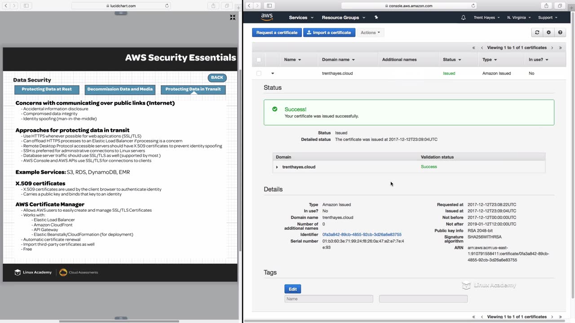Focus the tag Name input field
This screenshot has height=323, width=575.
click(329, 299)
